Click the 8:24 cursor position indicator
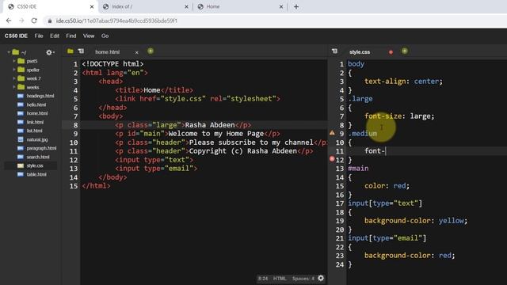 pos(263,278)
